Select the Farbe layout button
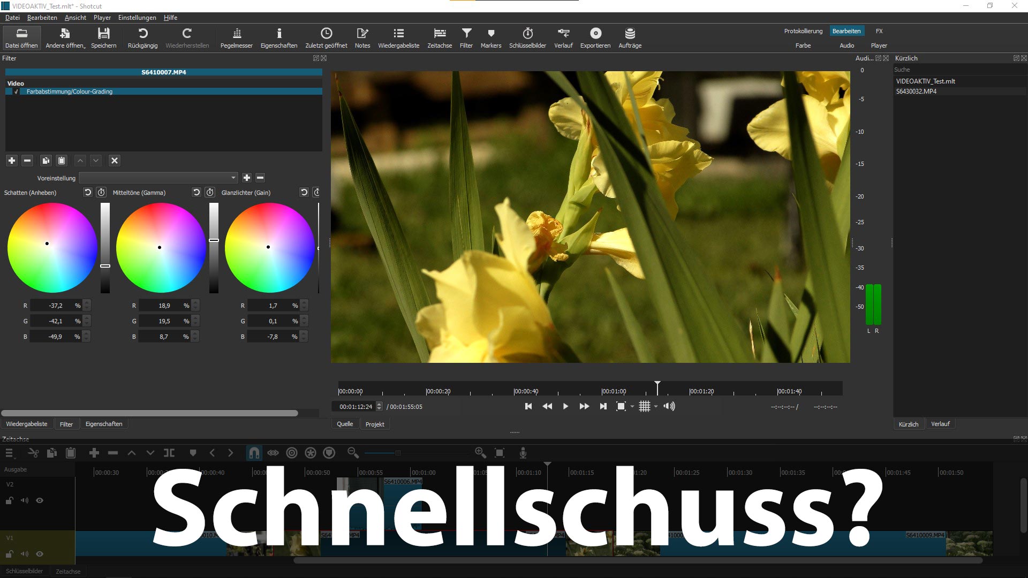 point(803,45)
